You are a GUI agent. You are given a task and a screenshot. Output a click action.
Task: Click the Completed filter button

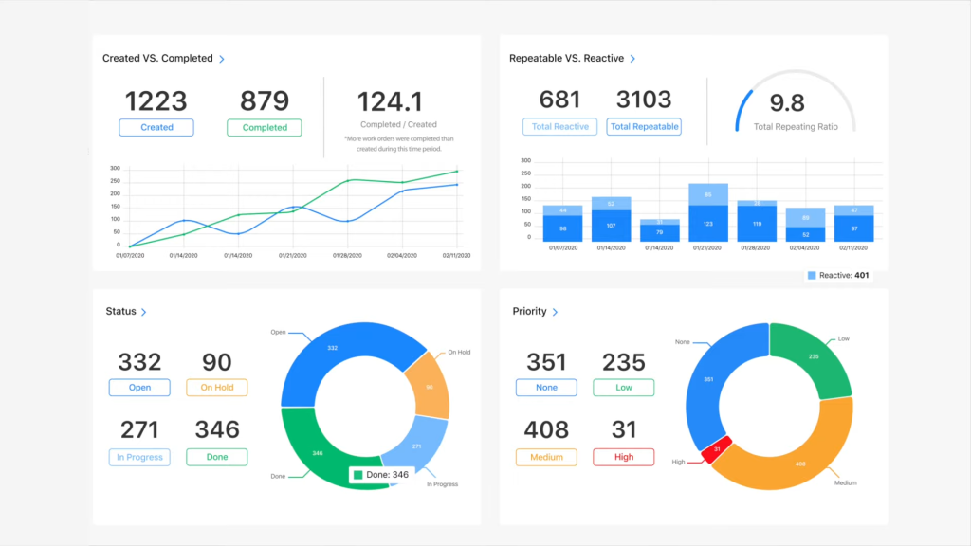[264, 127]
